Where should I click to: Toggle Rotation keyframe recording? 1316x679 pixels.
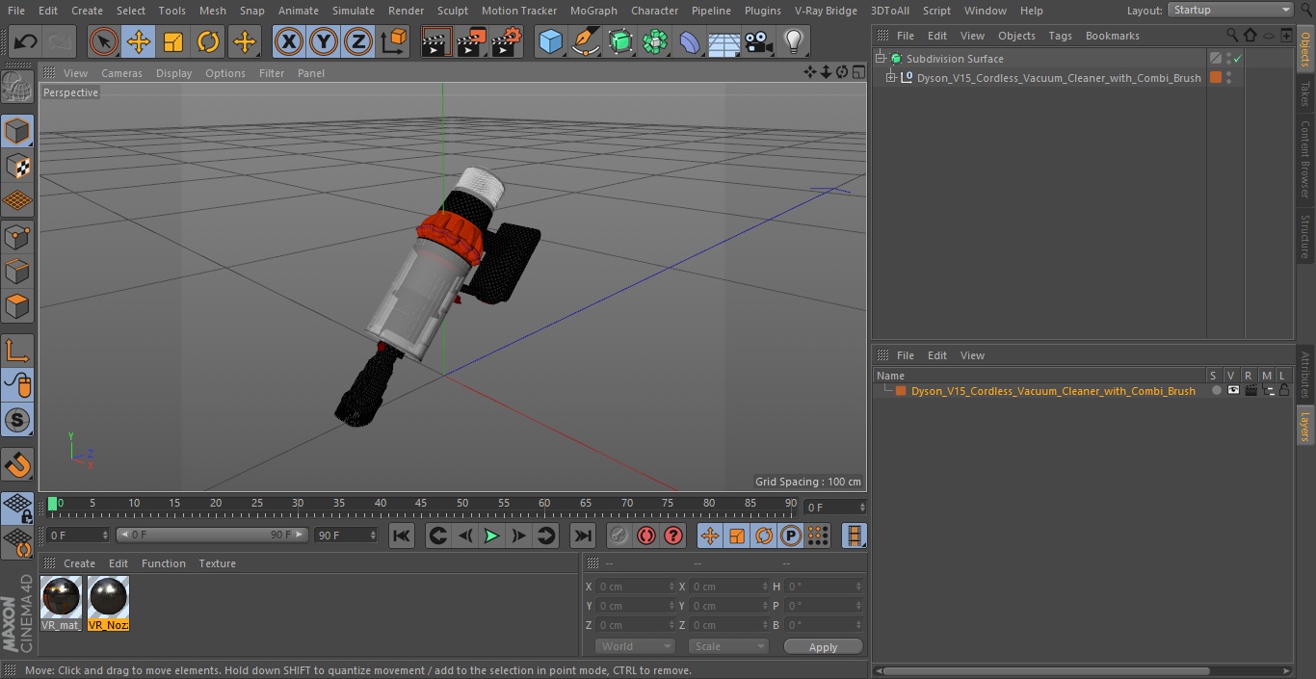tap(764, 535)
